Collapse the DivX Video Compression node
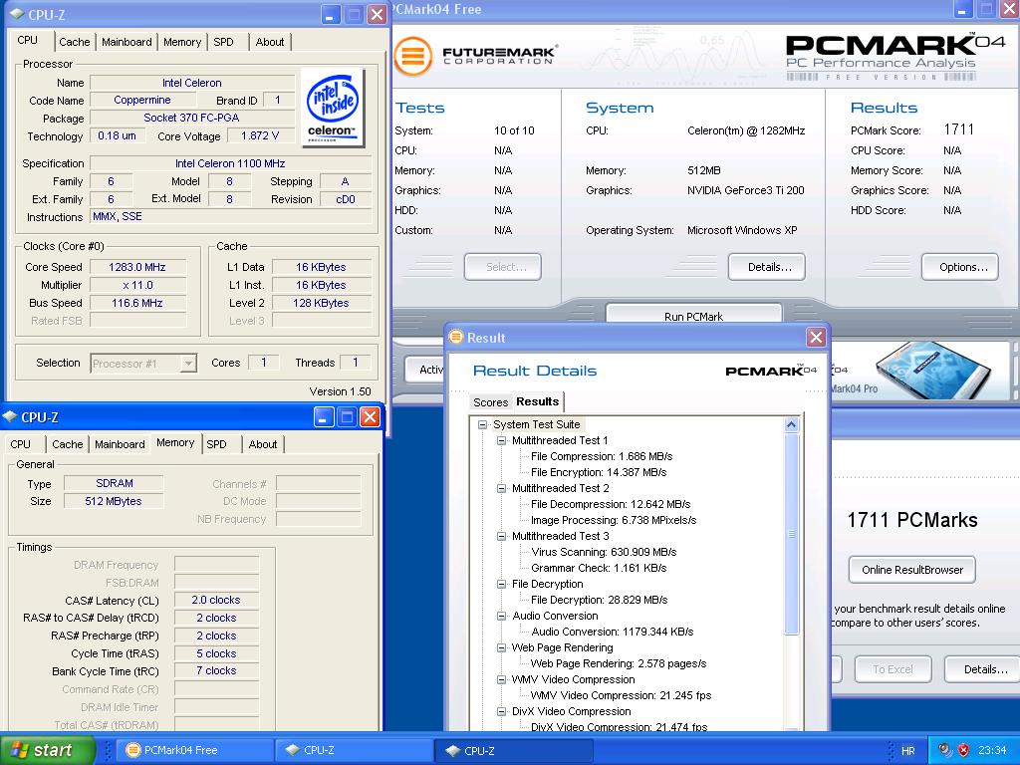 [x=502, y=711]
